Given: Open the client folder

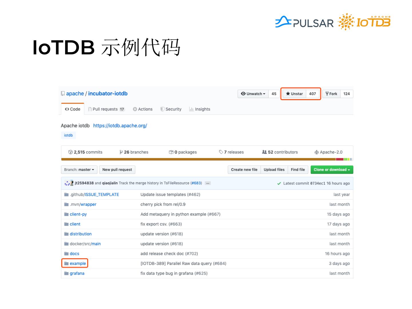Looking at the screenshot, I should pos(75,224).
